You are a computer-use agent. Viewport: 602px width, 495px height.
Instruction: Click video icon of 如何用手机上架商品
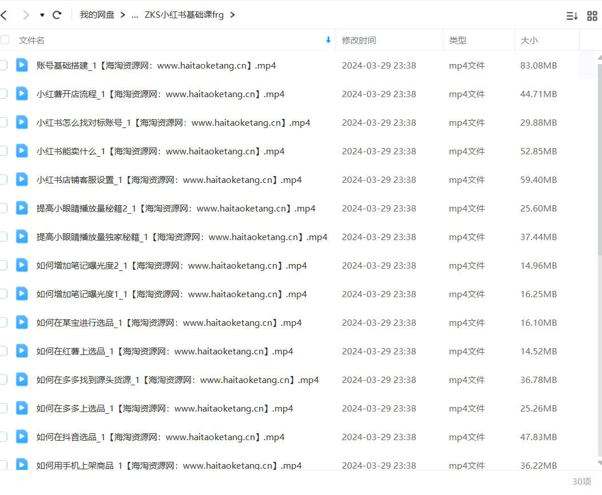[x=22, y=464]
